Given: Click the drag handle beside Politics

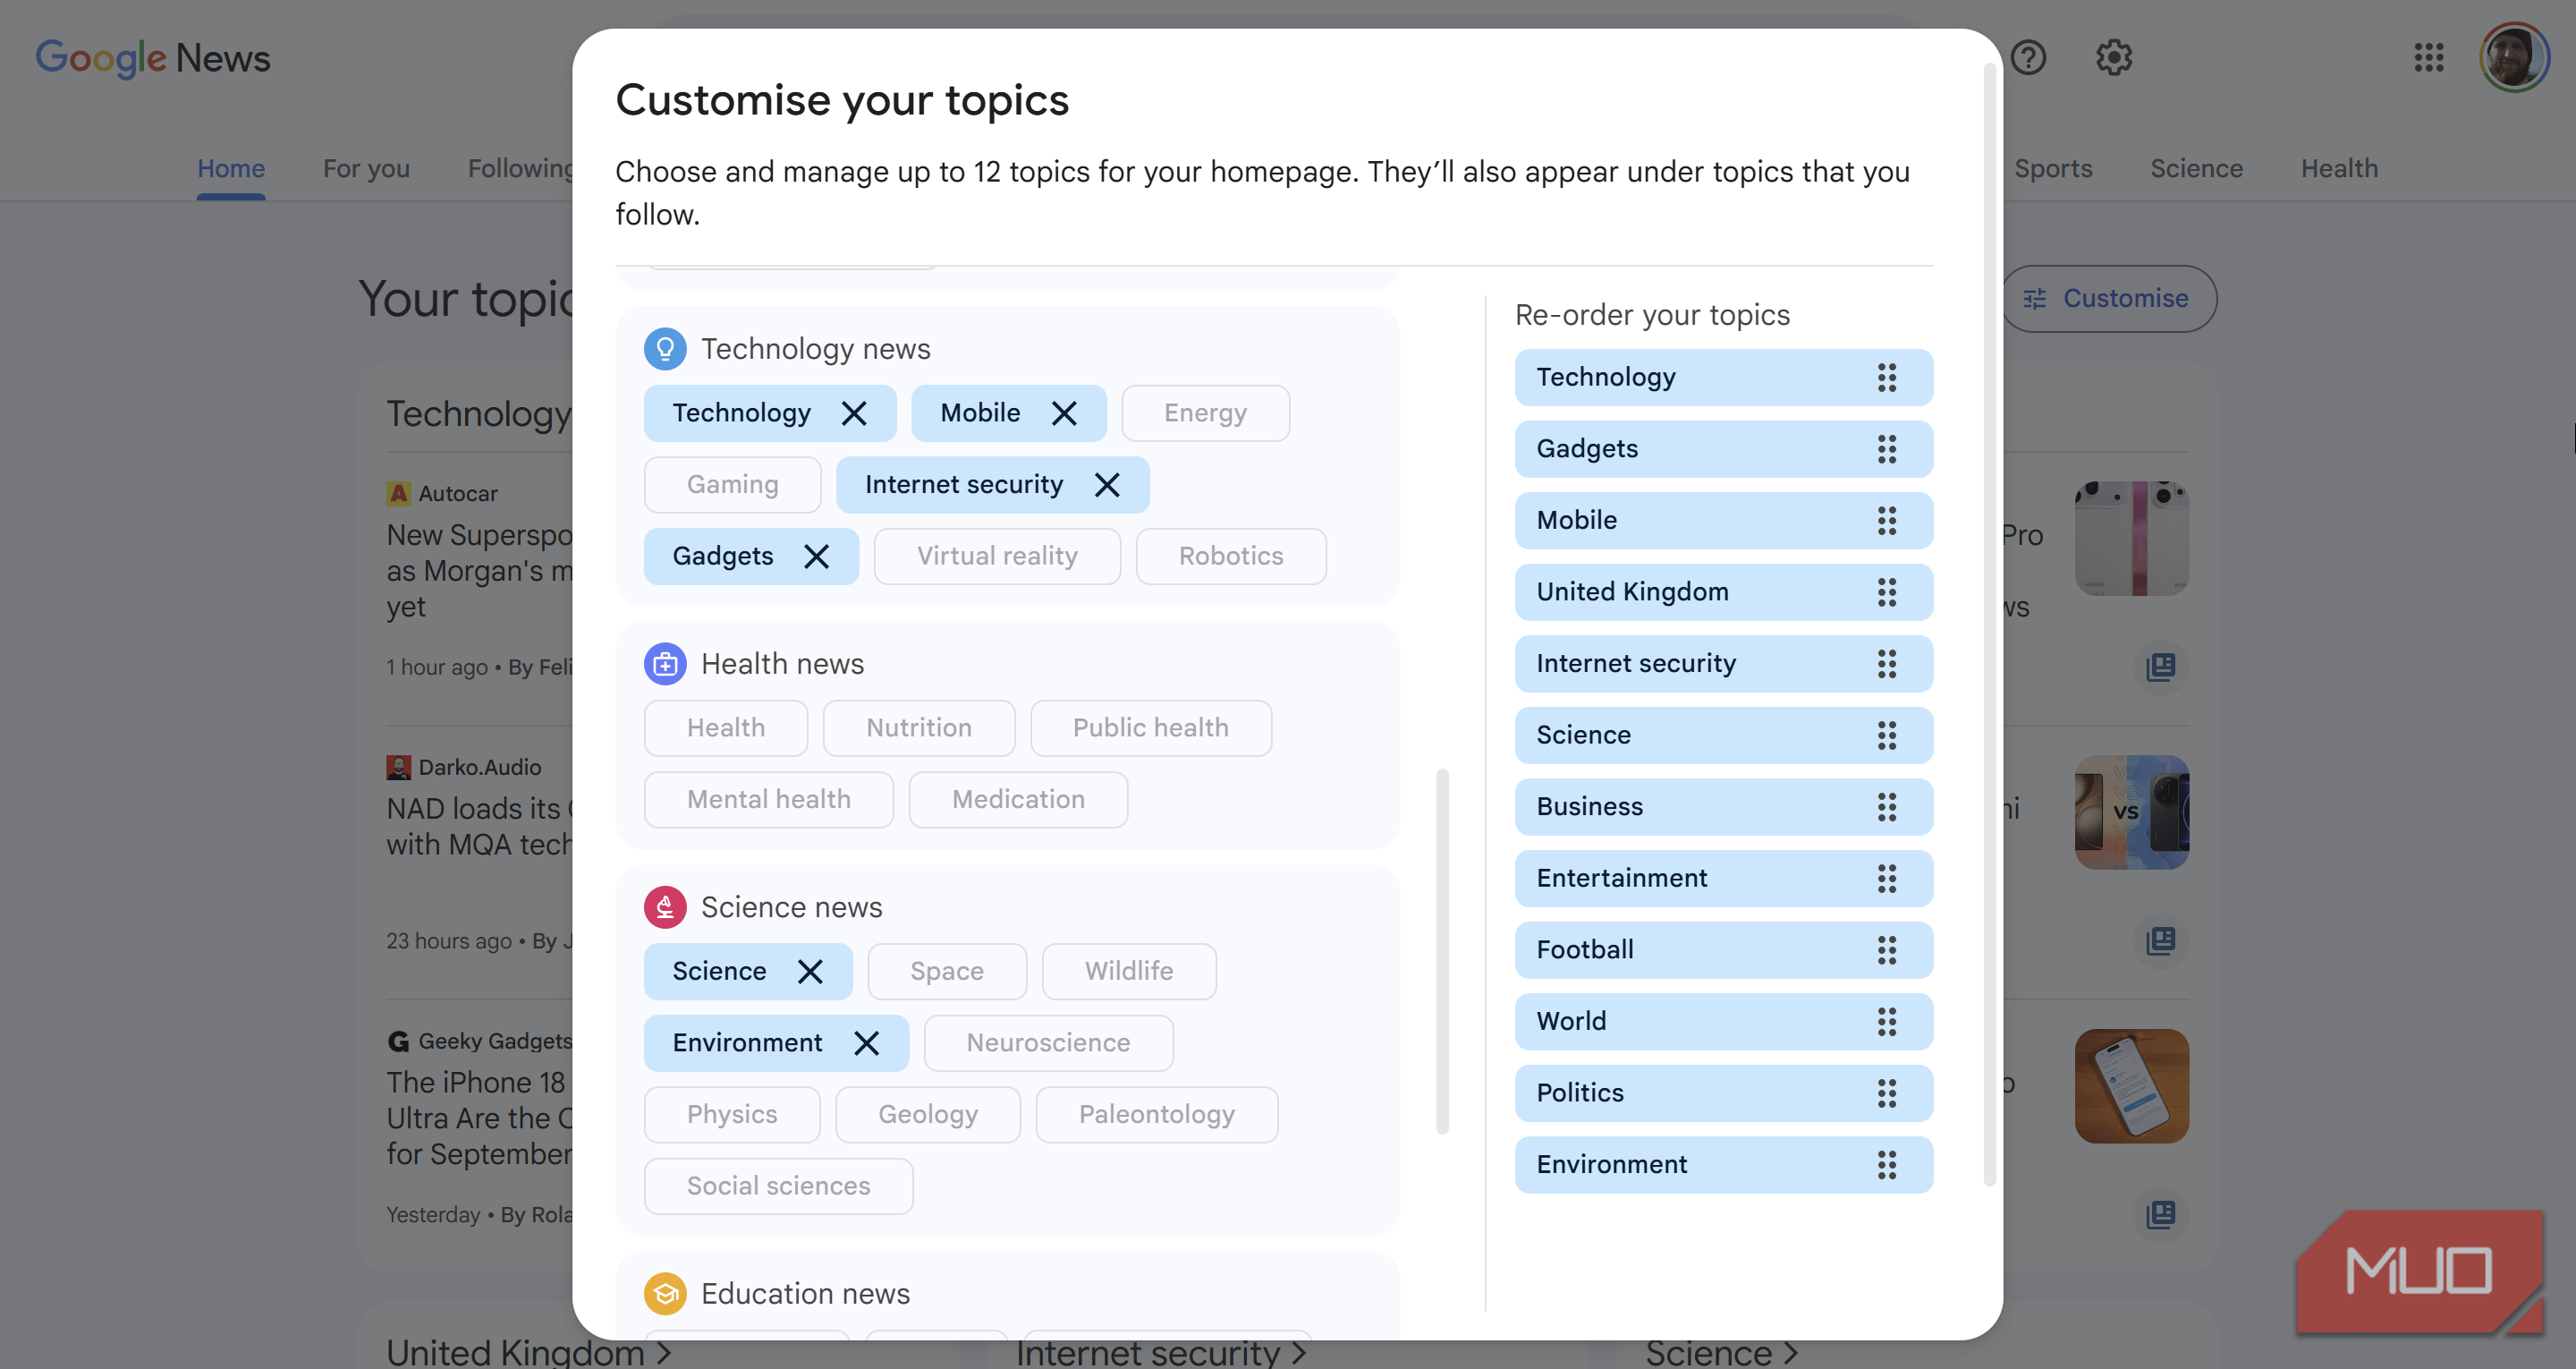Looking at the screenshot, I should 1887,1093.
